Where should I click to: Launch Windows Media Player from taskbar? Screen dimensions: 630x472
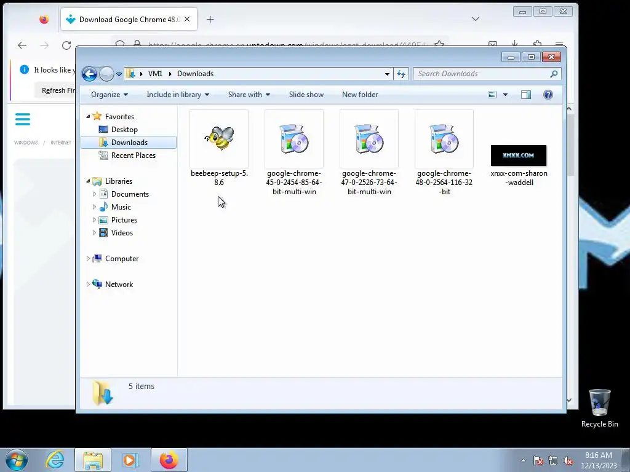130,460
